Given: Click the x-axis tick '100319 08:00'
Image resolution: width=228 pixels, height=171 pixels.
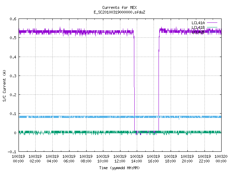Looking at the screenshot, I should point(86,159).
